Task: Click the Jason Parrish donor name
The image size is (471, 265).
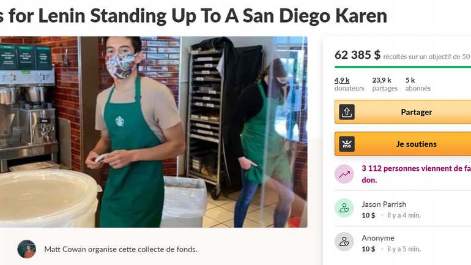Action: point(384,204)
